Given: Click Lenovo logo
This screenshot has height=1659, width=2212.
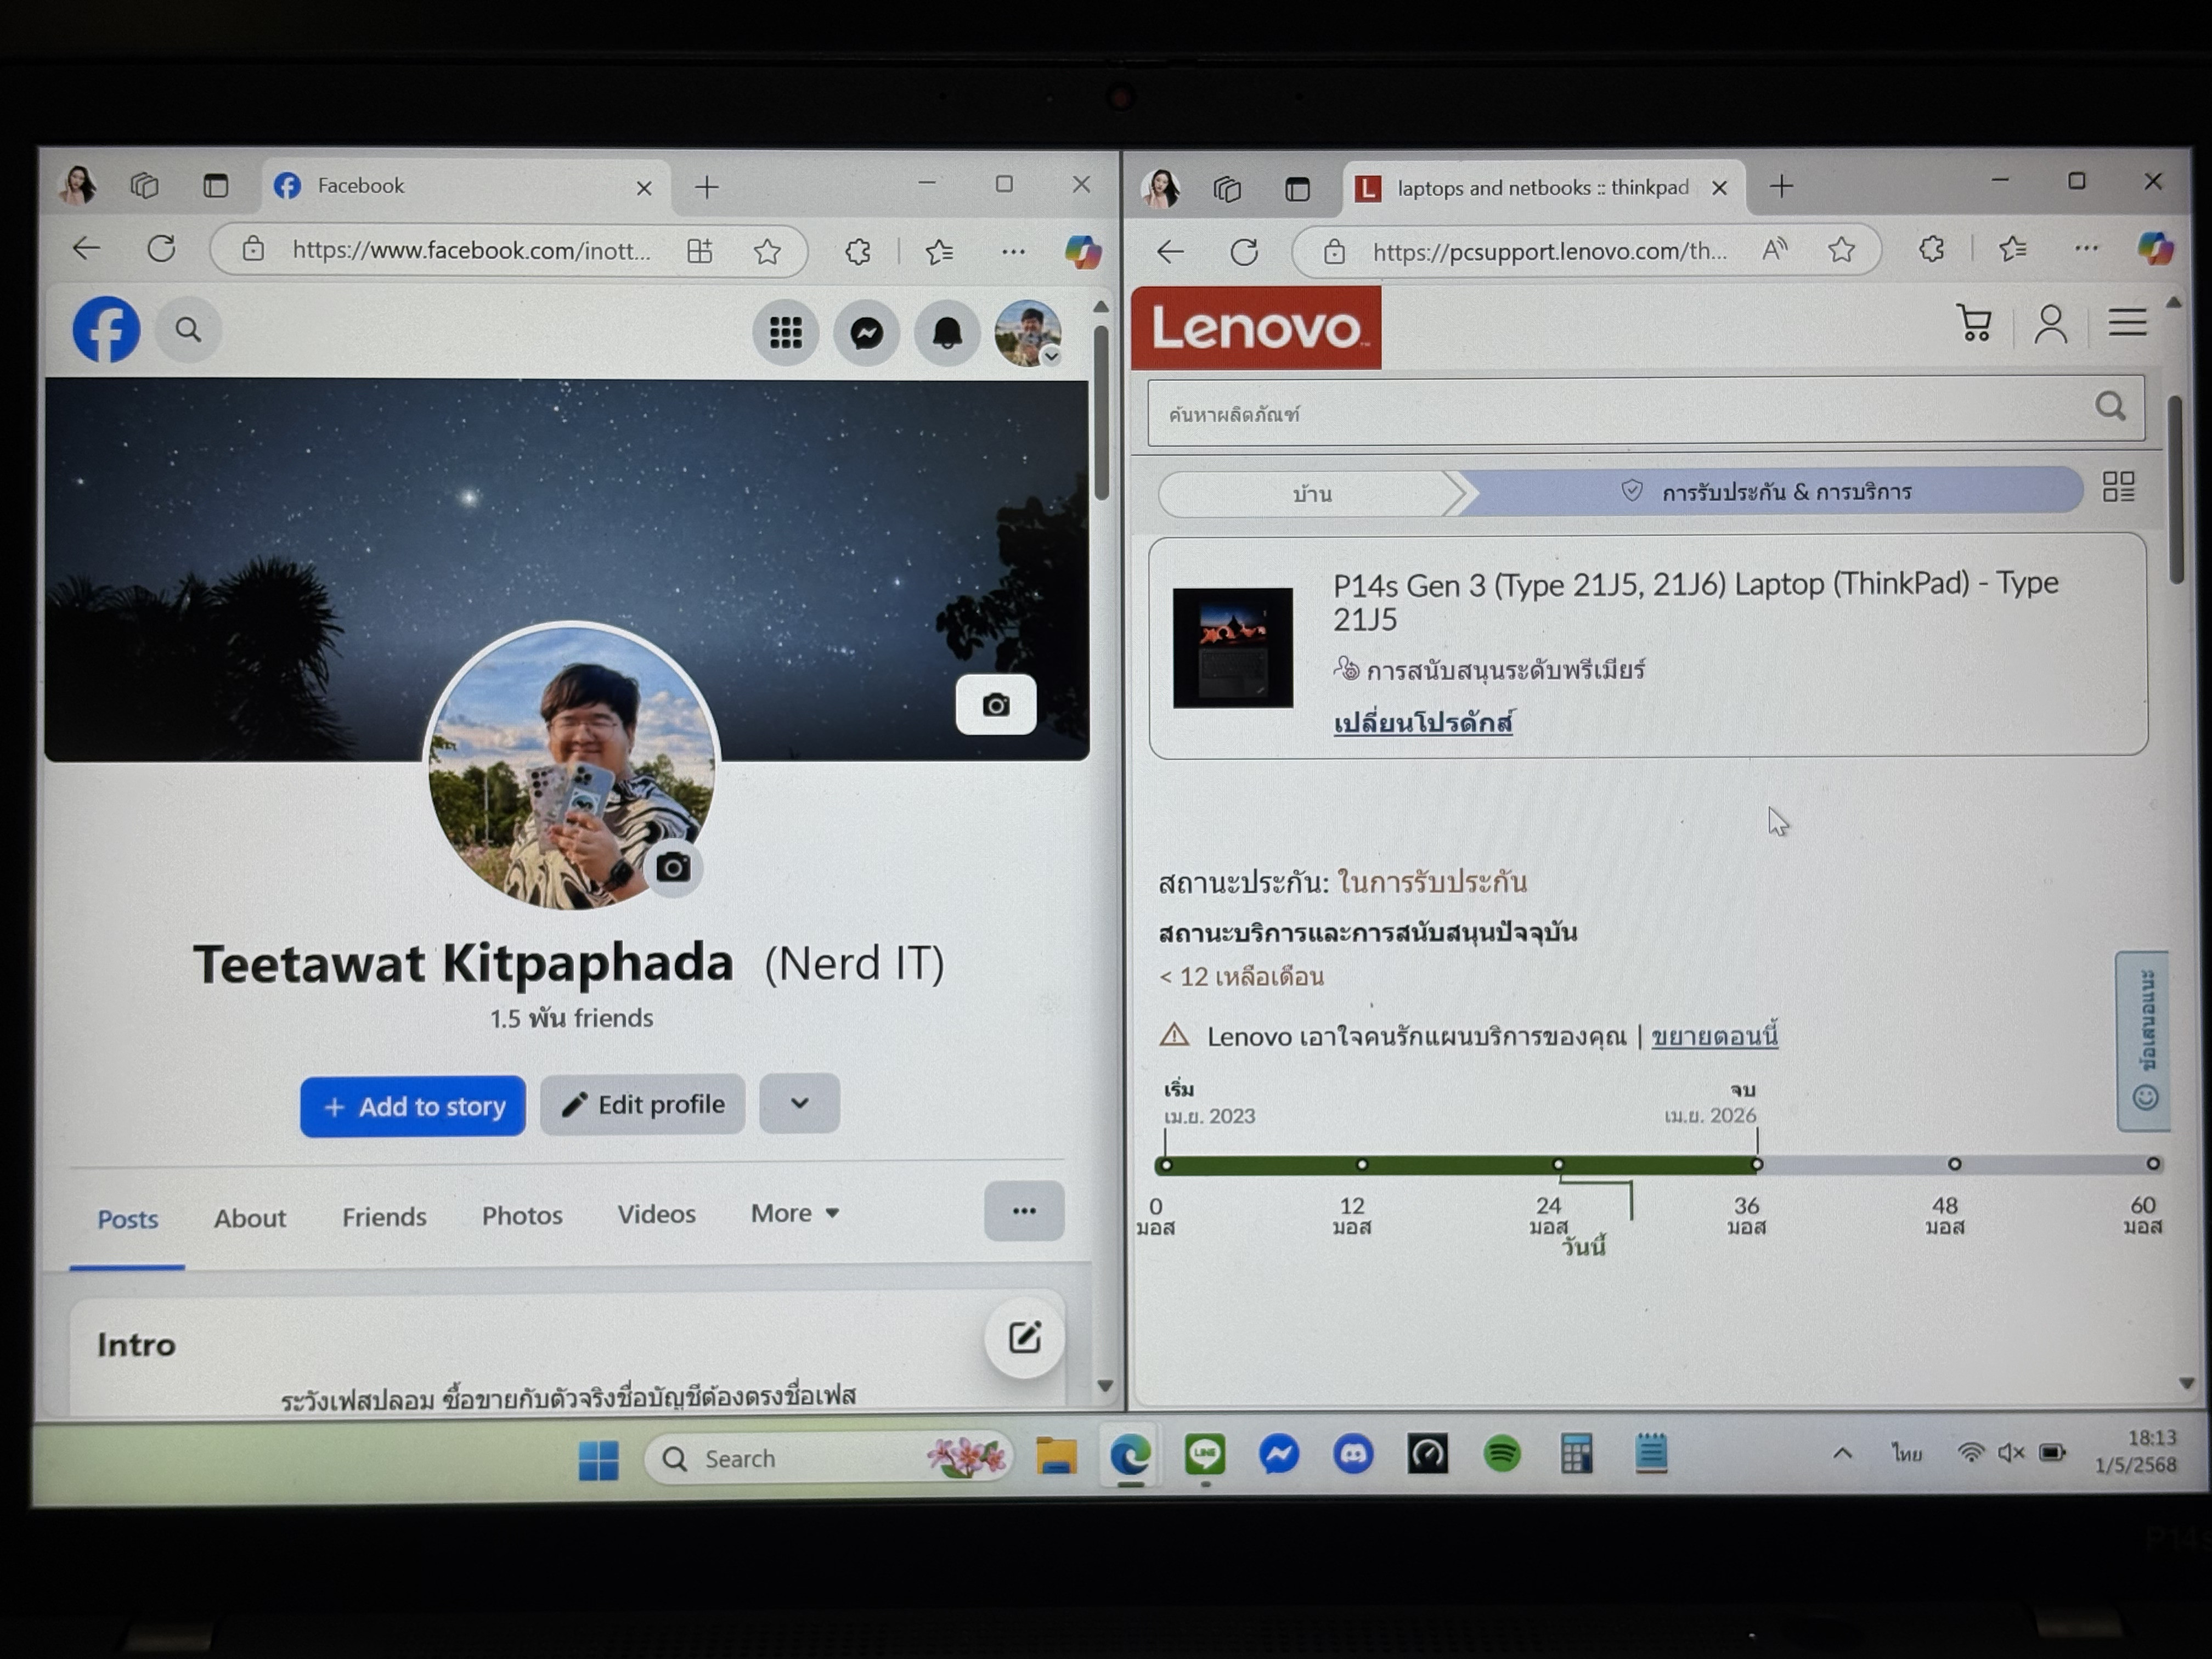Looking at the screenshot, I should [1257, 328].
